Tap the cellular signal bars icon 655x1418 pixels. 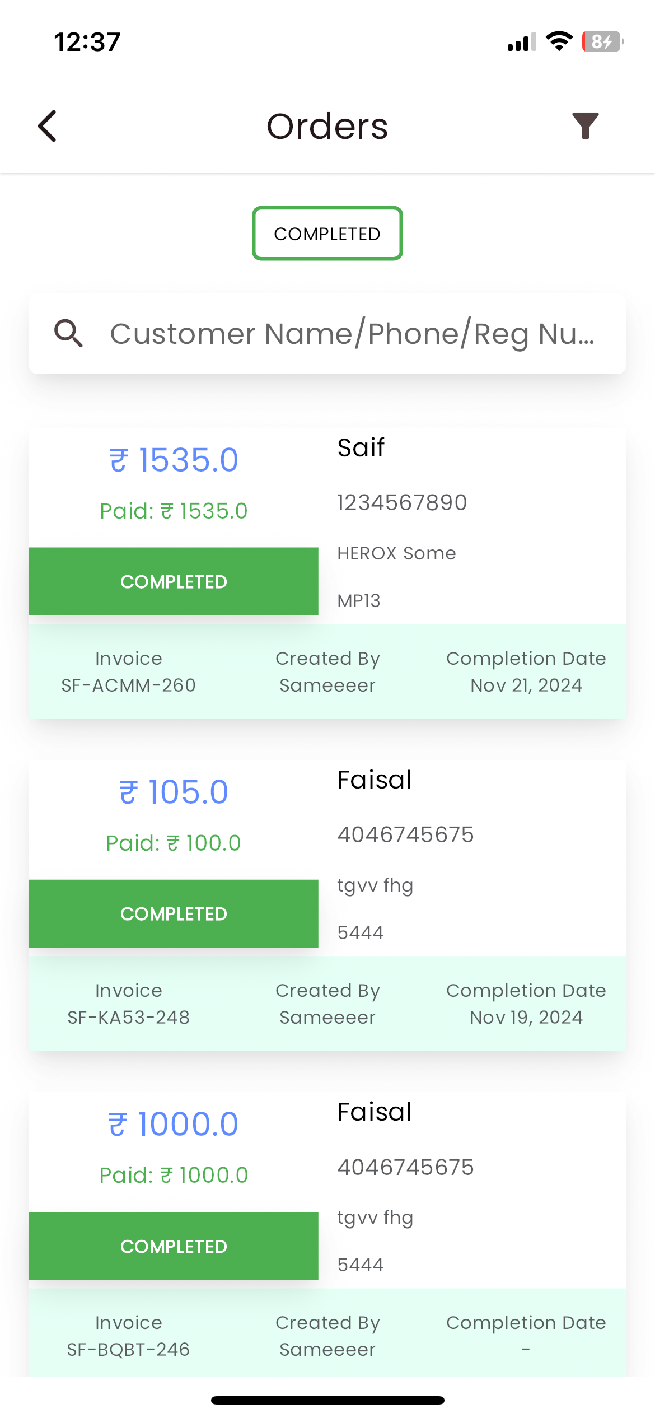(521, 42)
